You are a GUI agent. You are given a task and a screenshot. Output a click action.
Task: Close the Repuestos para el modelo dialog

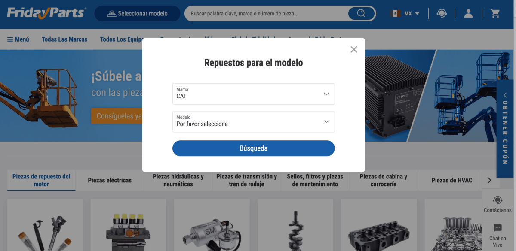tap(354, 49)
